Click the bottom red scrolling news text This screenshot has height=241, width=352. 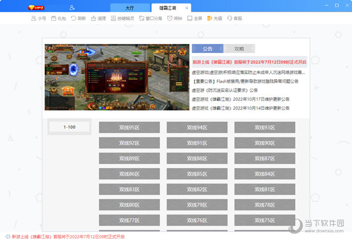click(68, 236)
